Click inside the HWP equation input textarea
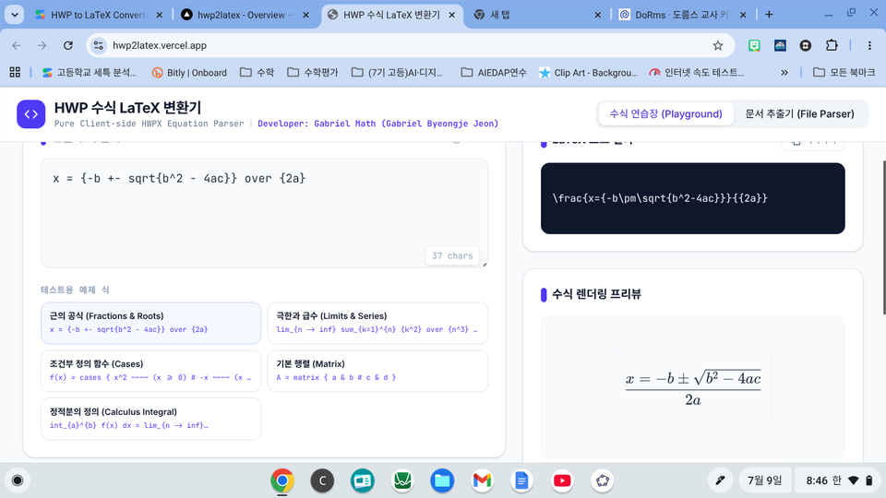886x498 pixels. click(x=265, y=213)
